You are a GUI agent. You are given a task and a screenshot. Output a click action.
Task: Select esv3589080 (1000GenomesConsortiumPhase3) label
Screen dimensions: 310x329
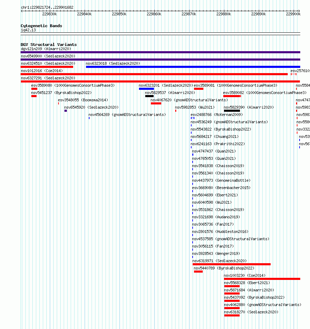[x=73, y=86]
